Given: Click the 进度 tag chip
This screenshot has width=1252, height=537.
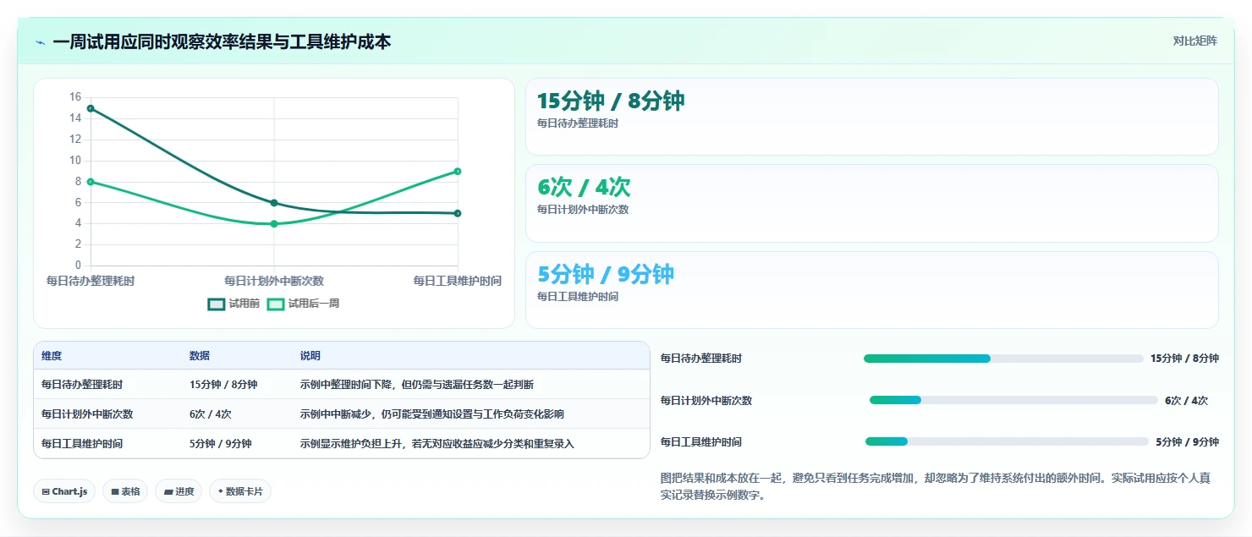Looking at the screenshot, I should (178, 491).
